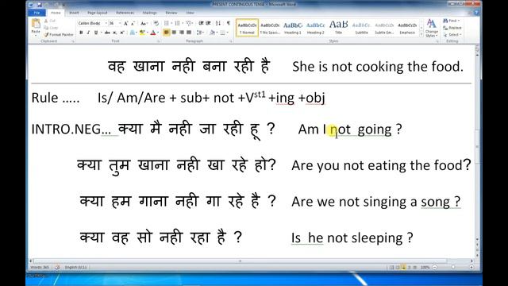This screenshot has height=286, width=508.
Task: Click the Save icon in quick access toolbar
Action: pyautogui.click(x=39, y=5)
